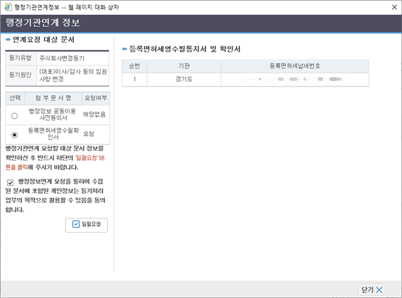Click the 경기도 cell in the table

click(184, 79)
